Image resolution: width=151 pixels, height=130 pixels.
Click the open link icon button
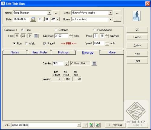85,125
